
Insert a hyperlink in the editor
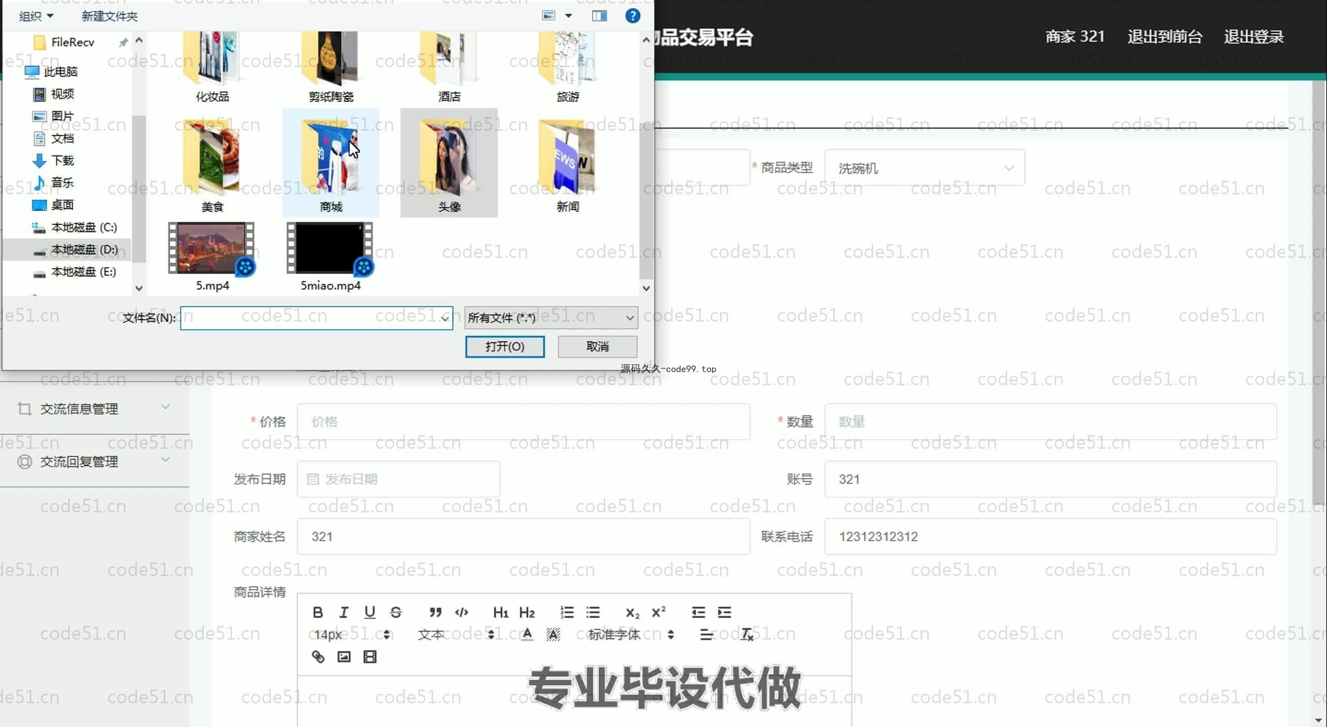click(318, 656)
